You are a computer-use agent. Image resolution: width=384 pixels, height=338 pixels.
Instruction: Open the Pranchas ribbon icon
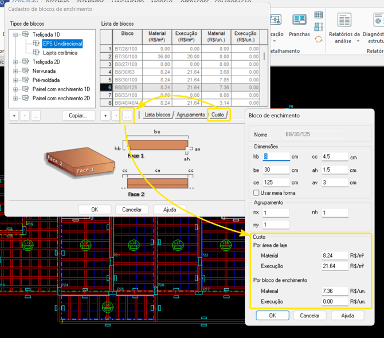(299, 19)
